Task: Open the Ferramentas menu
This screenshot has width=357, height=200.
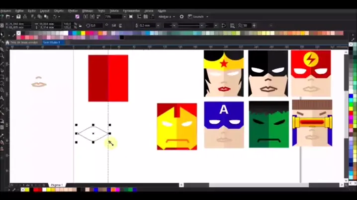Action: [x=131, y=11]
